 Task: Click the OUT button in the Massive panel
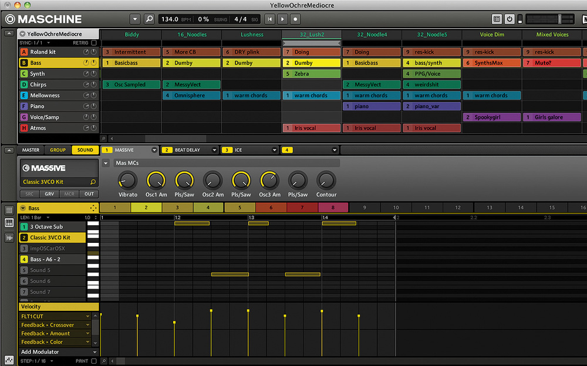pos(89,194)
